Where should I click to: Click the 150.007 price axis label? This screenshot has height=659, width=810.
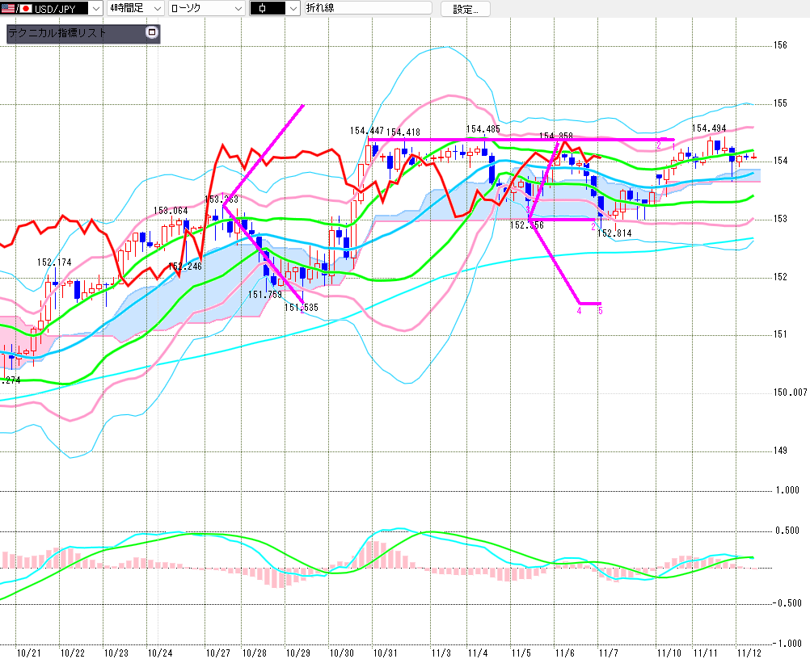coord(789,392)
